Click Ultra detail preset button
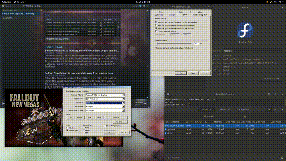The height and width of the screenshot is (161, 286). pos(99,118)
